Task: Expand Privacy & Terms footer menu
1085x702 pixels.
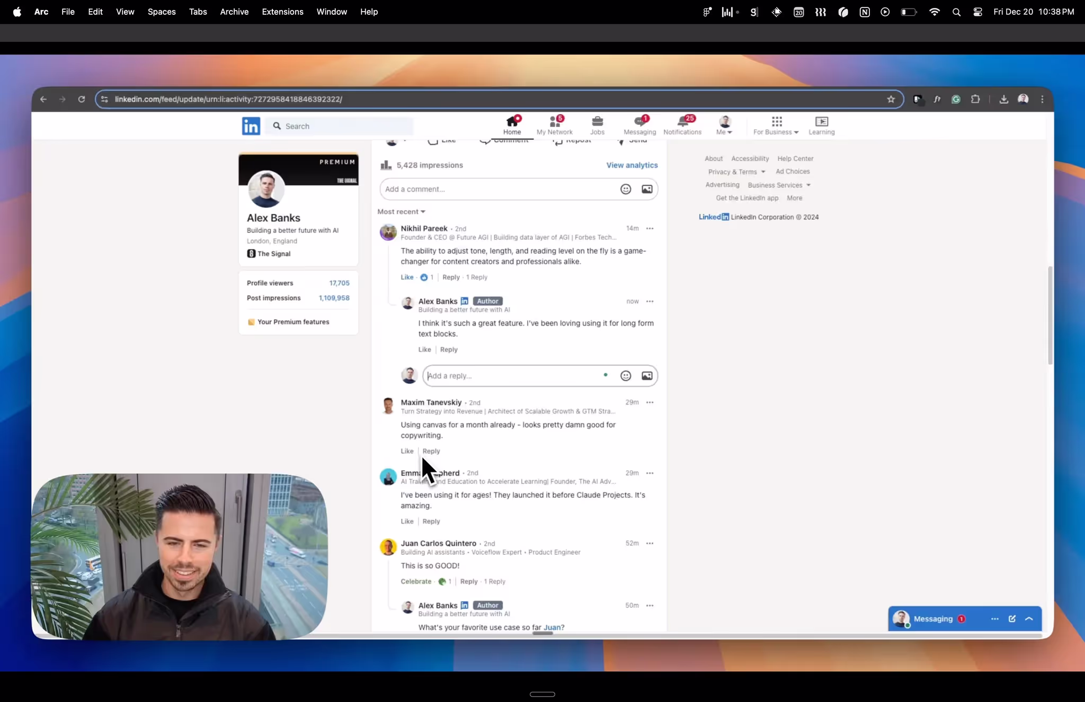Action: pos(737,172)
